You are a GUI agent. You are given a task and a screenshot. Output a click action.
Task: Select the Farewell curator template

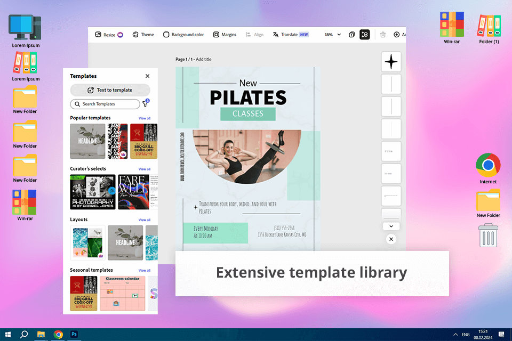[133, 192]
